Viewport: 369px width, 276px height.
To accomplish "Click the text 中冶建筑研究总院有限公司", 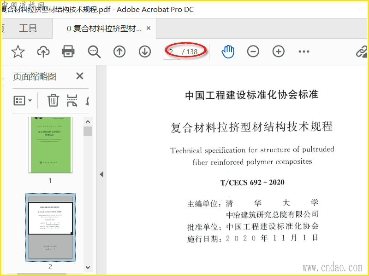I will coord(272,214).
